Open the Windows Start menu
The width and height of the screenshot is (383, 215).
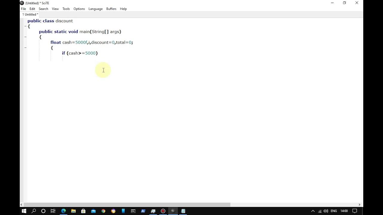(24, 211)
